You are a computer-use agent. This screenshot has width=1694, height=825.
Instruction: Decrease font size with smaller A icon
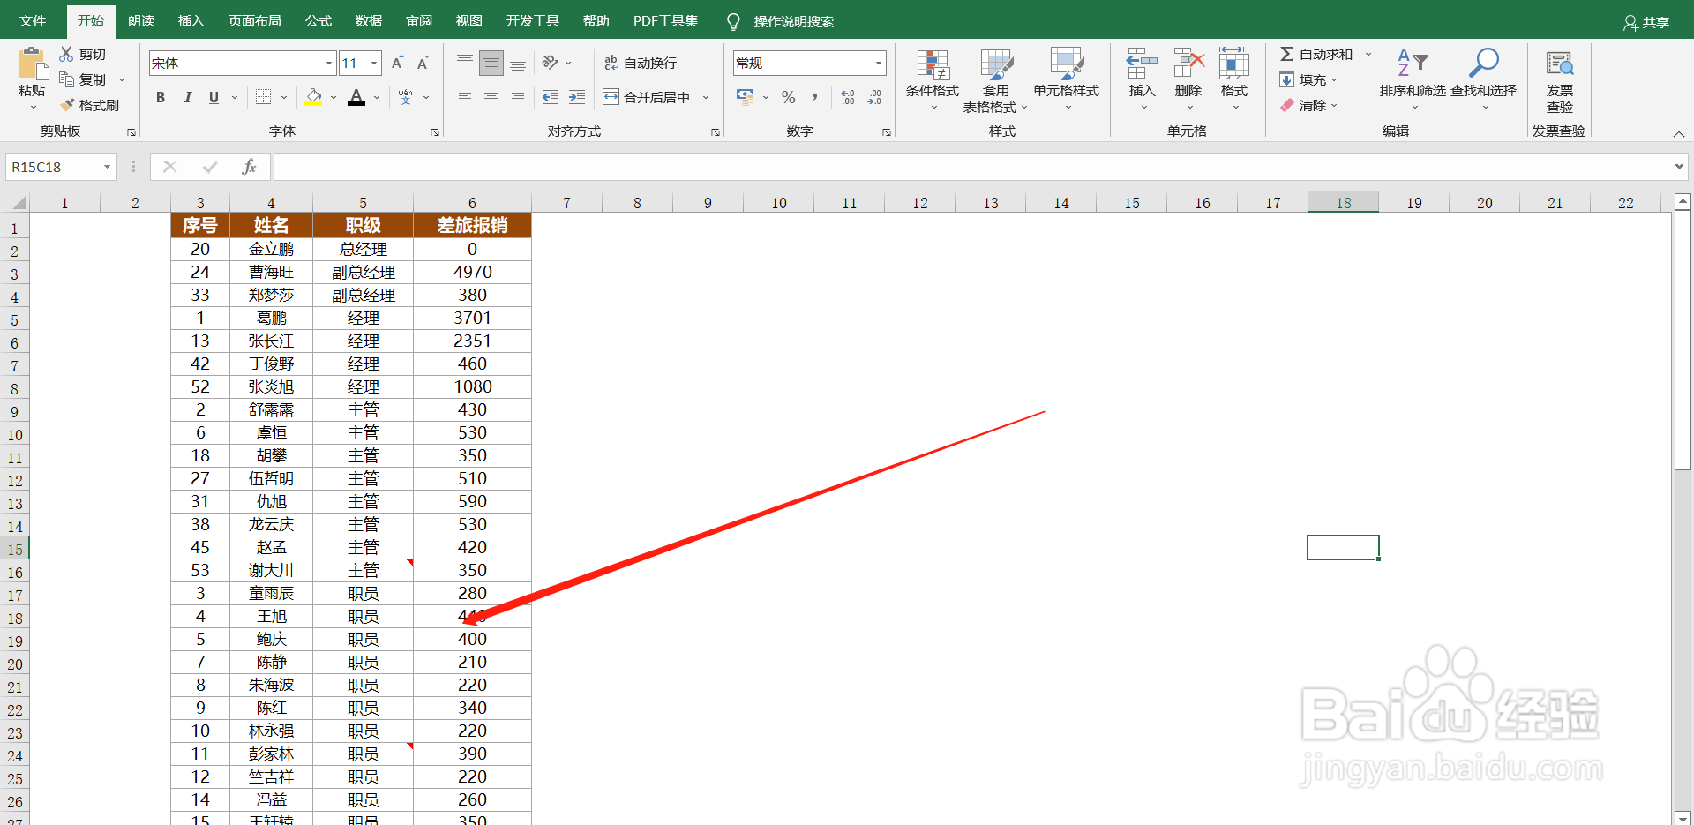click(x=423, y=63)
